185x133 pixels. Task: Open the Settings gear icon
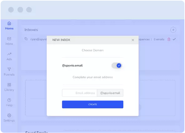coord(9,116)
